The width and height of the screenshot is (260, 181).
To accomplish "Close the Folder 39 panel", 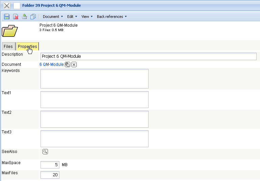I will click(7, 6).
